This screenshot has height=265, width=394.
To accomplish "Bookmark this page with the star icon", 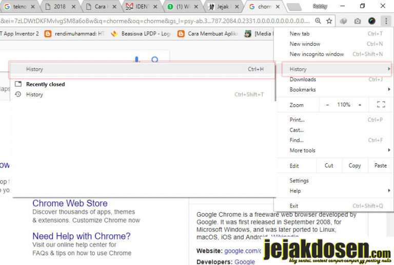I will pos(329,21).
